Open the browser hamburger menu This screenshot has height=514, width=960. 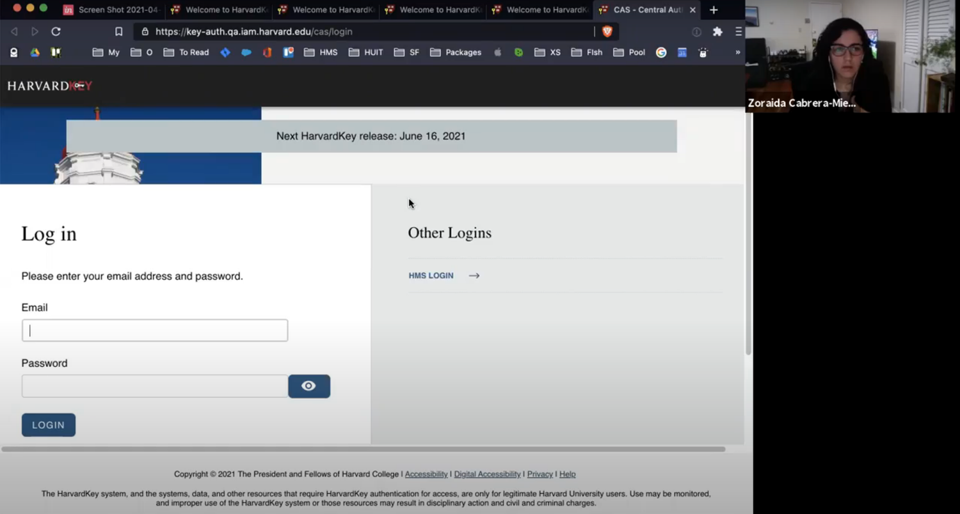tap(738, 31)
